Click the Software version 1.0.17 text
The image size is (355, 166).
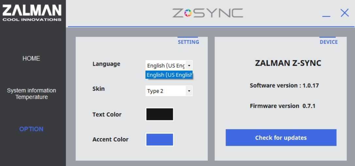point(284,86)
